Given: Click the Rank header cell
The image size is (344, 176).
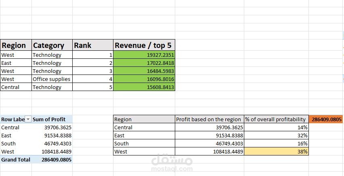Looking at the screenshot, I should (x=93, y=45).
